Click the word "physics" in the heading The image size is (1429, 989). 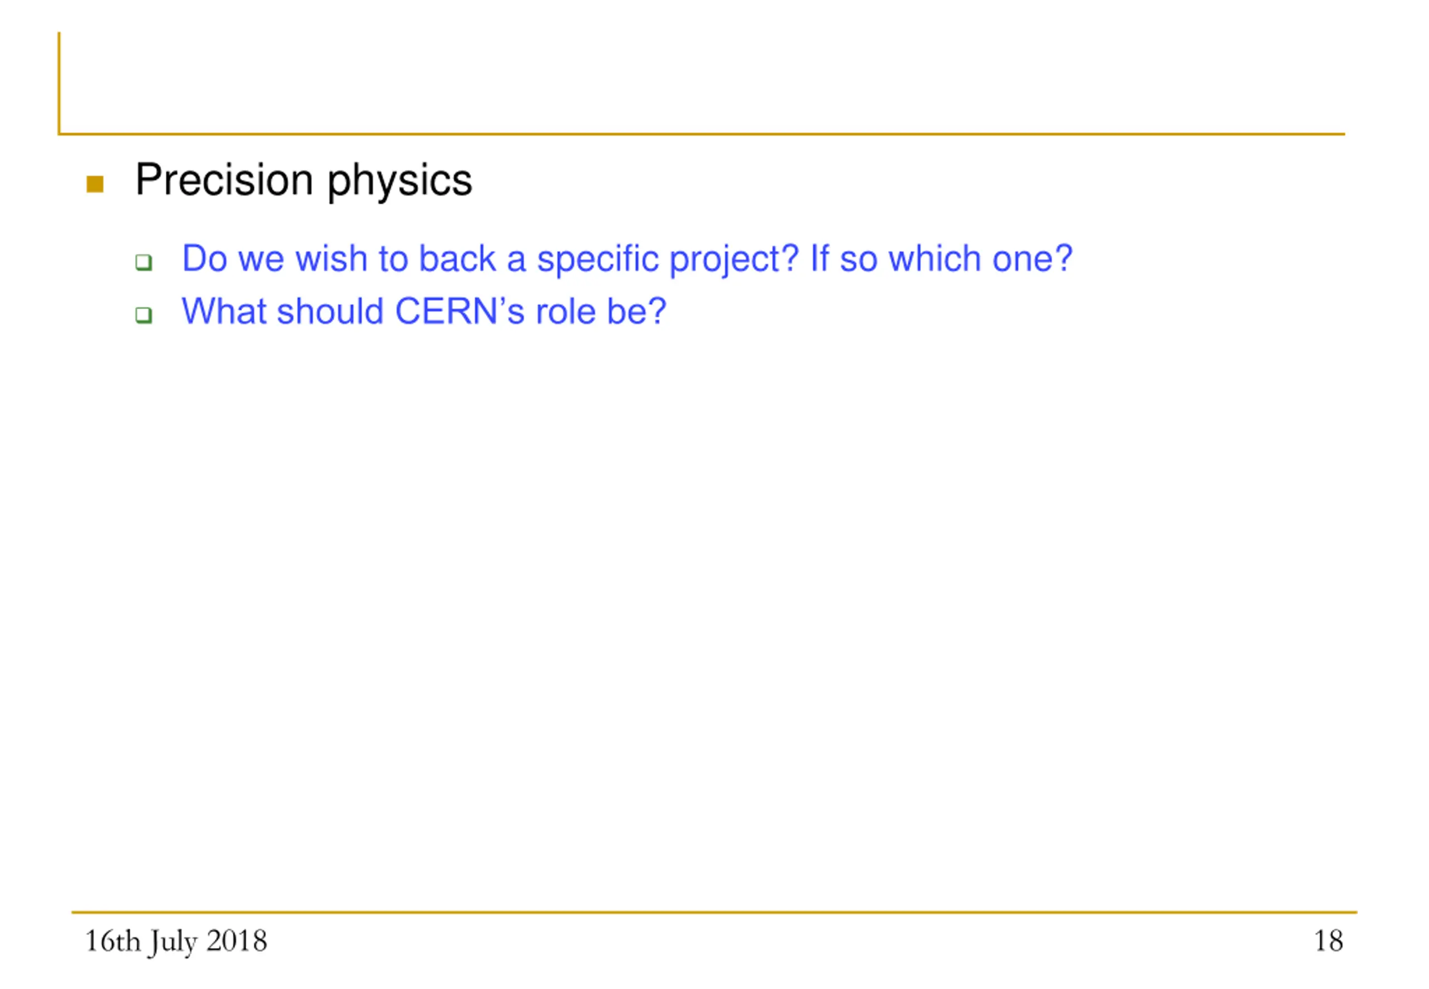click(400, 182)
